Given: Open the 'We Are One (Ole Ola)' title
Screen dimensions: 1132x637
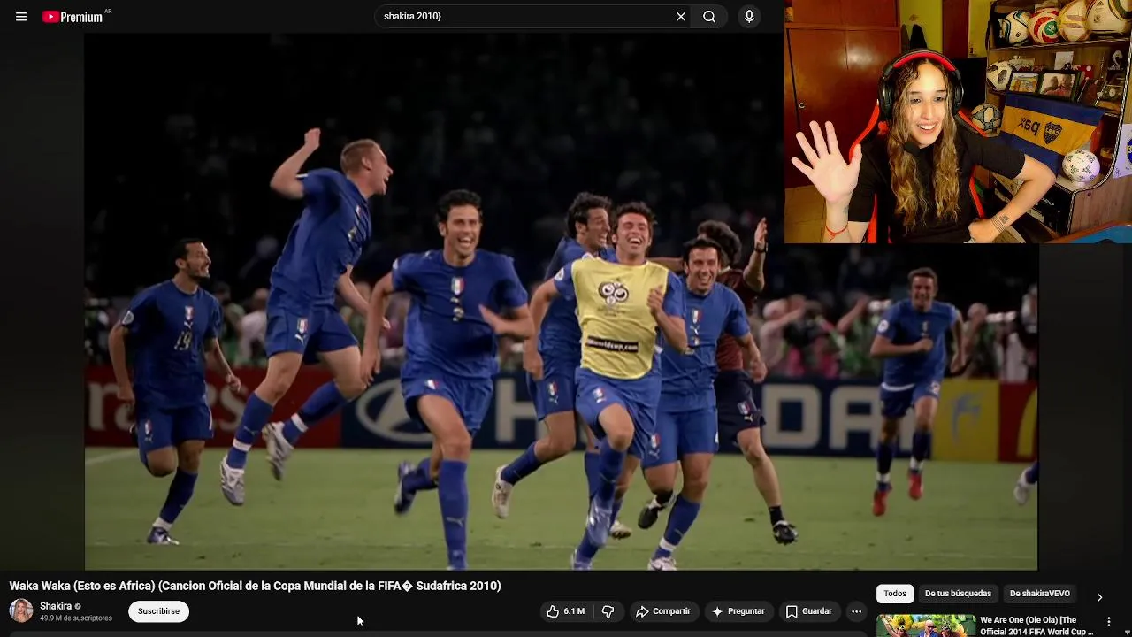Looking at the screenshot, I should (x=1036, y=625).
